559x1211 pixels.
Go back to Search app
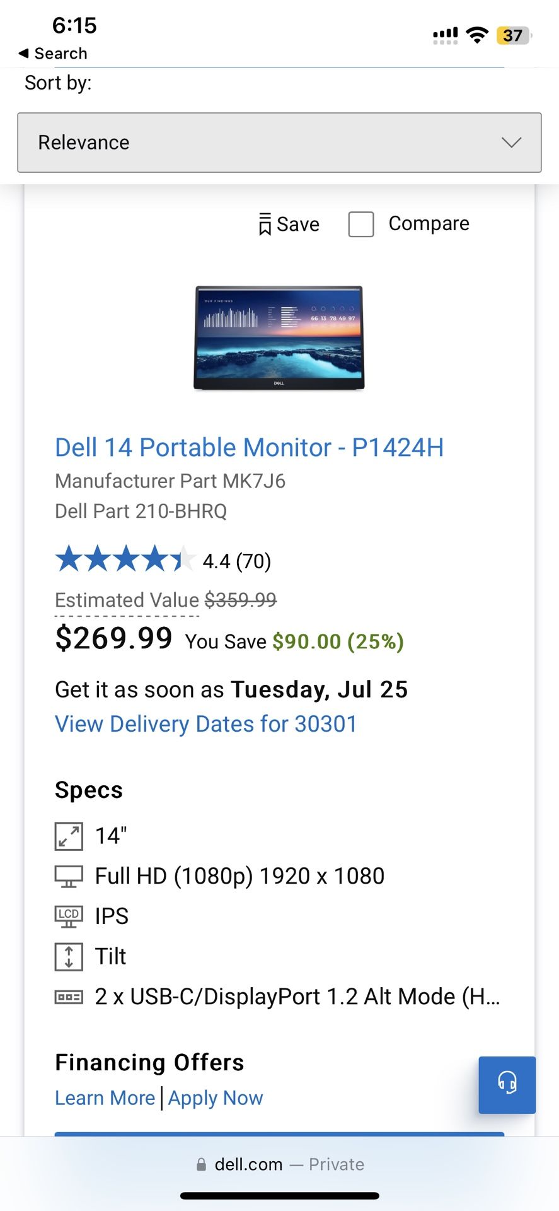click(x=54, y=54)
